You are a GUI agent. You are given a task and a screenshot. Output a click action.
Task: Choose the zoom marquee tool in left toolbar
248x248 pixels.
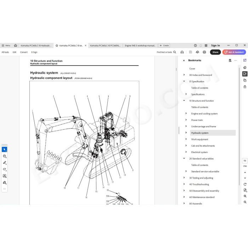click(x=4, y=156)
